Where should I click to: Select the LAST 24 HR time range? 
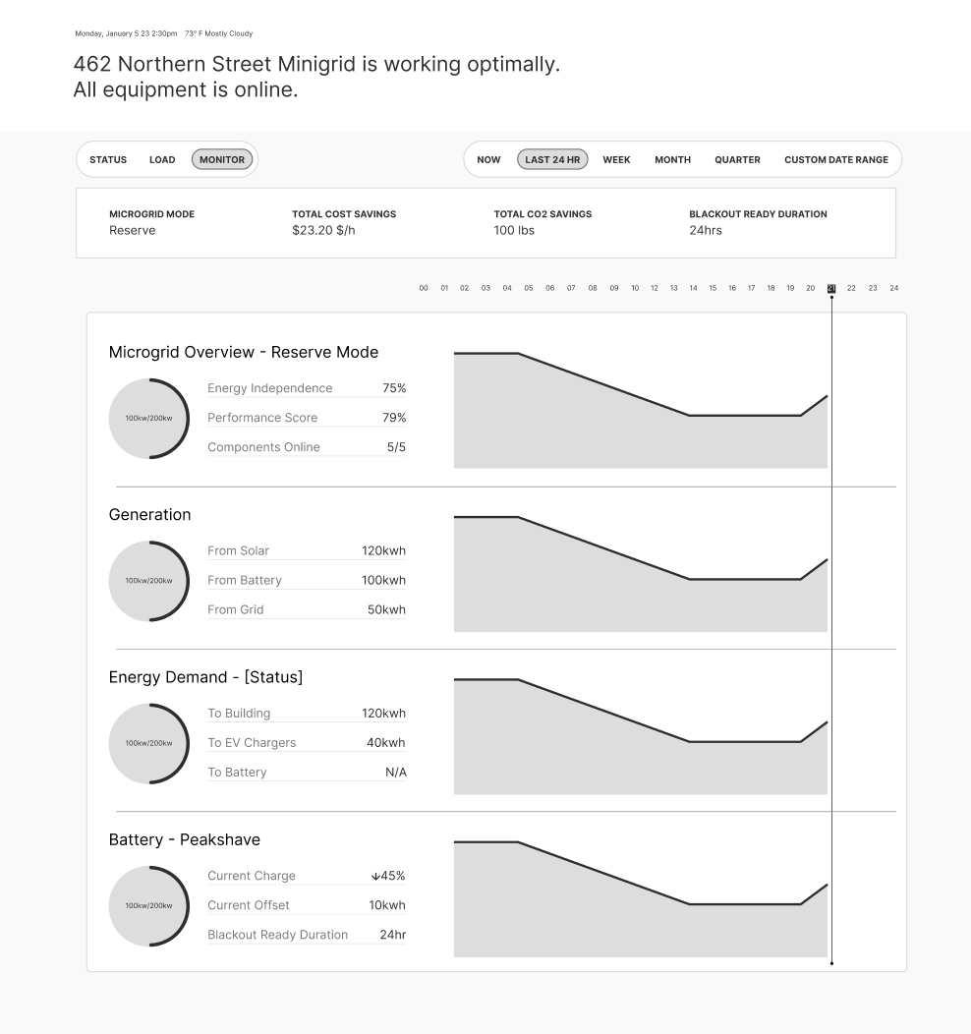coord(552,159)
